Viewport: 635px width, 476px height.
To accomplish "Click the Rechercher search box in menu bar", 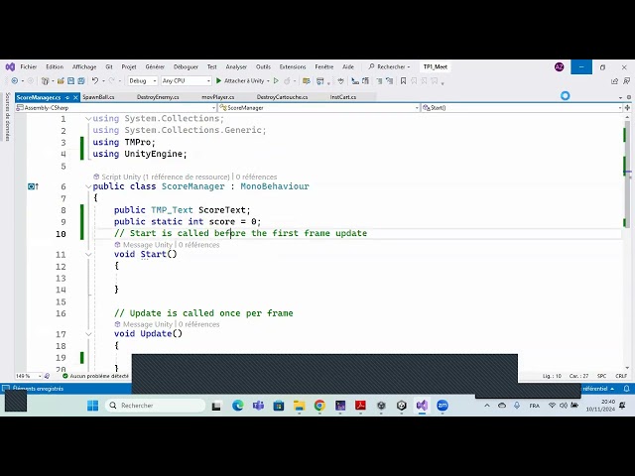I will pyautogui.click(x=390, y=66).
